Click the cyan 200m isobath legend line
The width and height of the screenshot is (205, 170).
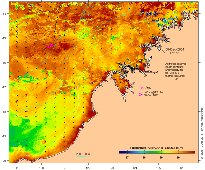(x=81, y=156)
